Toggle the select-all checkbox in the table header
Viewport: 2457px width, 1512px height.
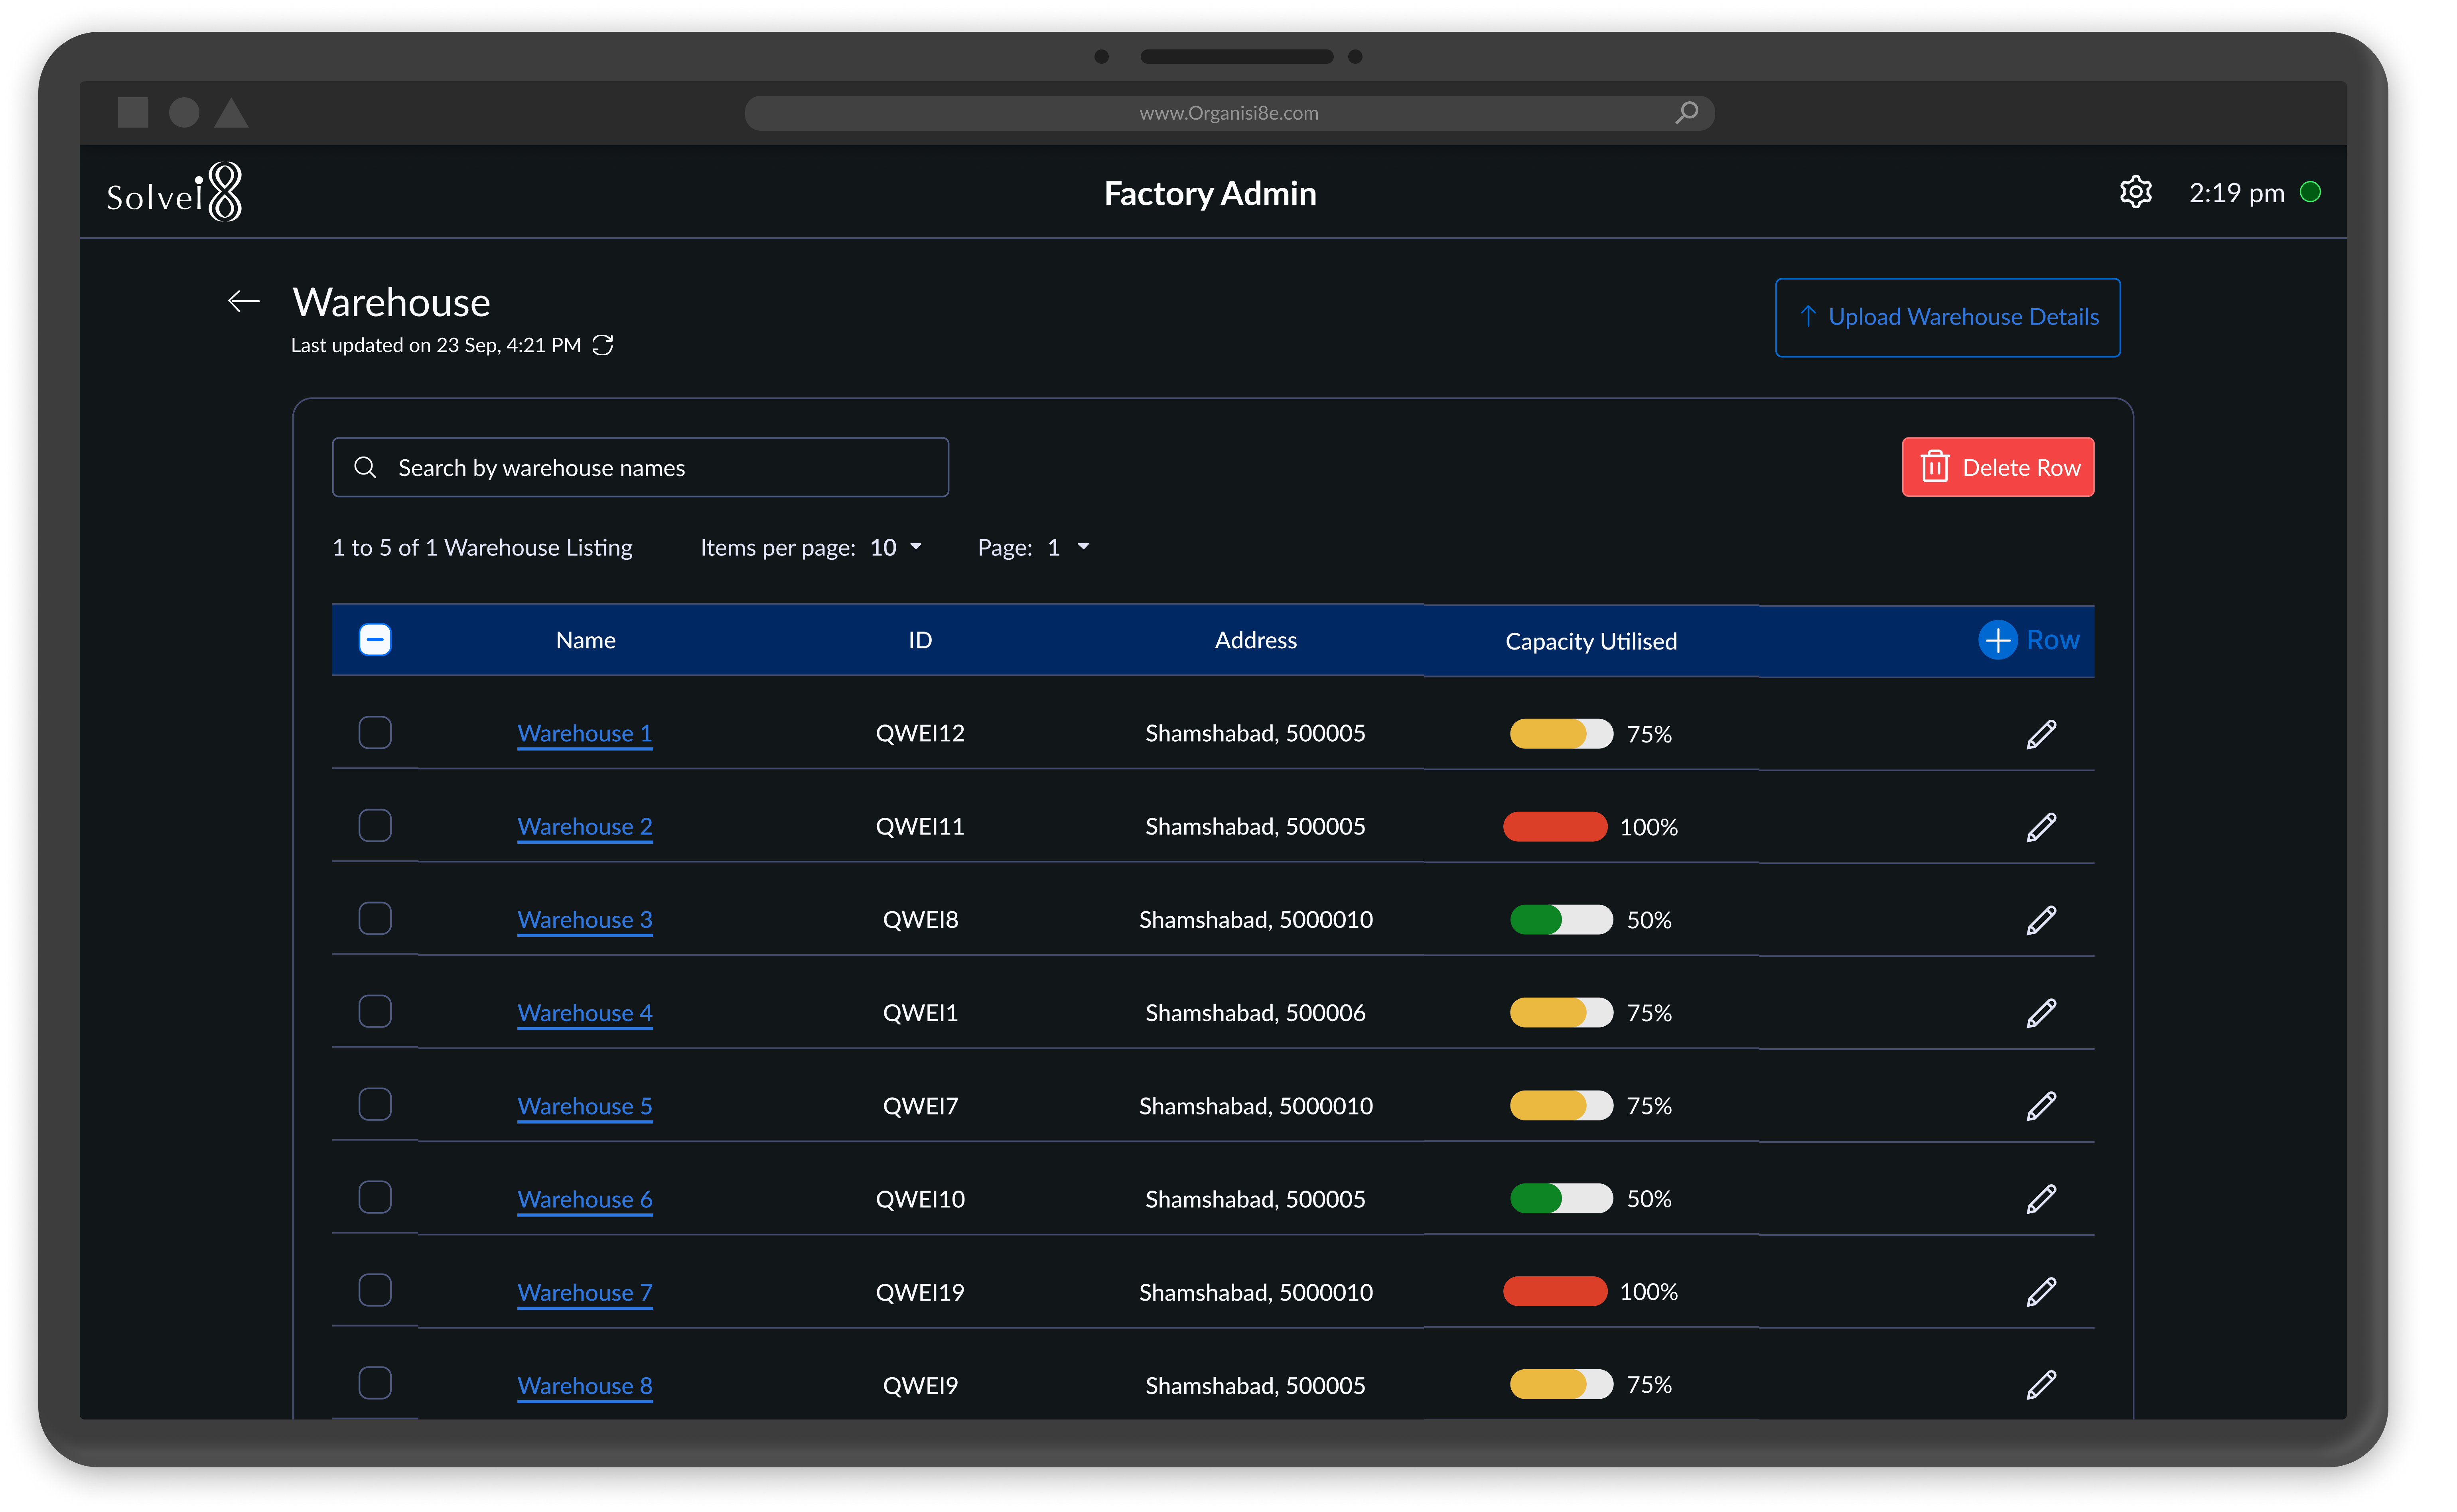point(375,640)
